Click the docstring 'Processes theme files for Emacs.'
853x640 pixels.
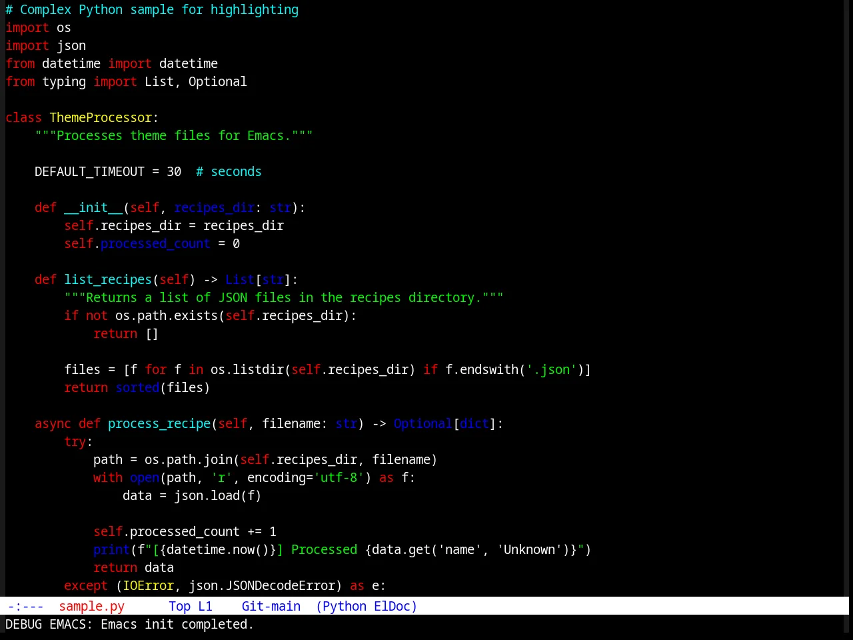[x=174, y=136]
